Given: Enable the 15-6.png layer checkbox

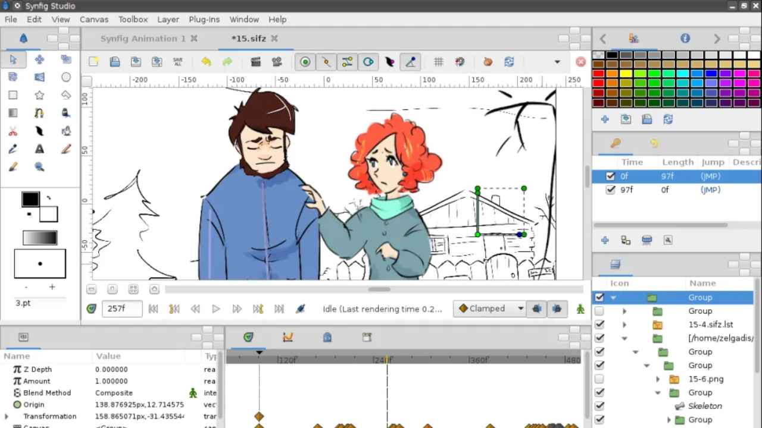Looking at the screenshot, I should coord(599,379).
